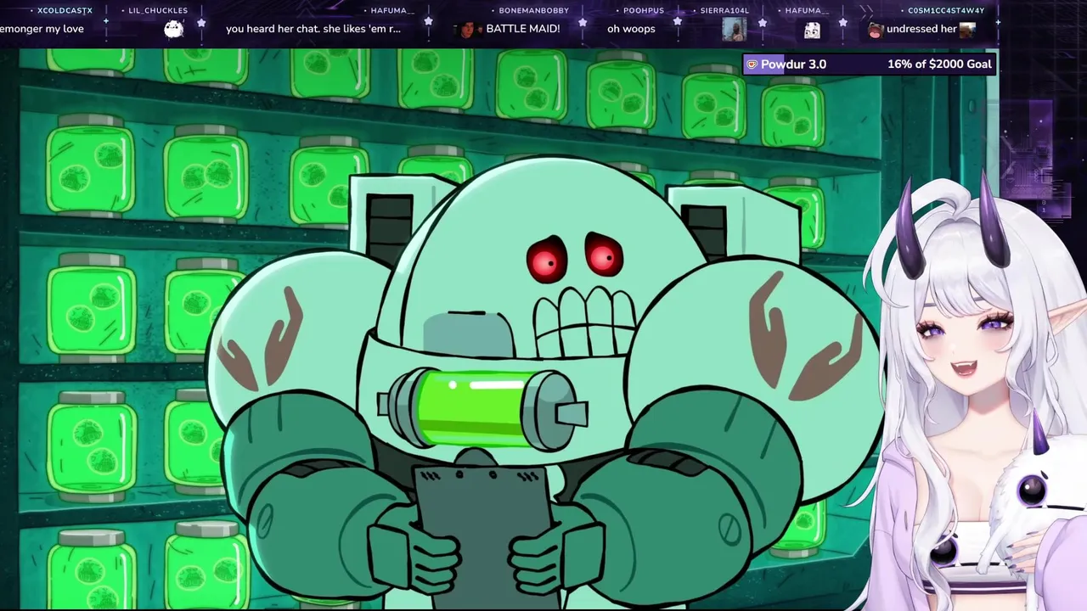Click the 'Powdur 3.0' goal label
Viewport: 1087px width, 611px height.
click(x=793, y=64)
